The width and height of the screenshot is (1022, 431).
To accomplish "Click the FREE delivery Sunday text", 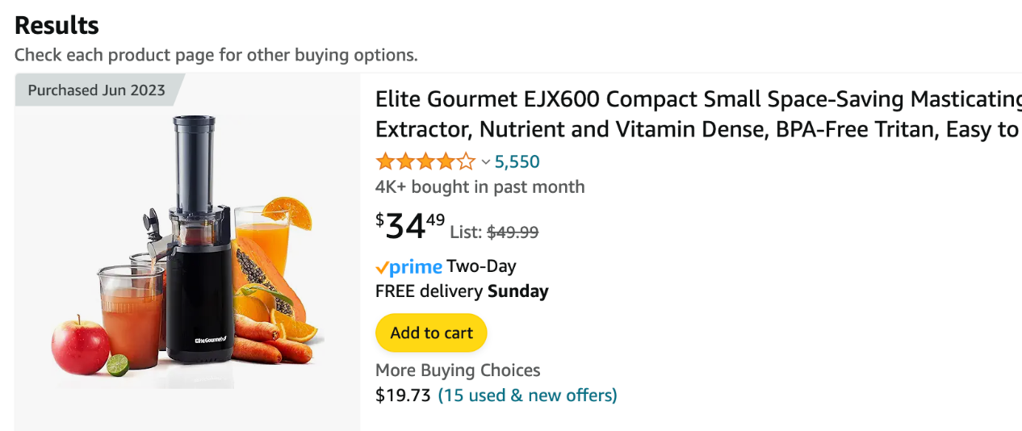I will [x=462, y=291].
